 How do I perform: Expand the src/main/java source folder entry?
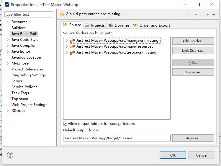point(67,41)
